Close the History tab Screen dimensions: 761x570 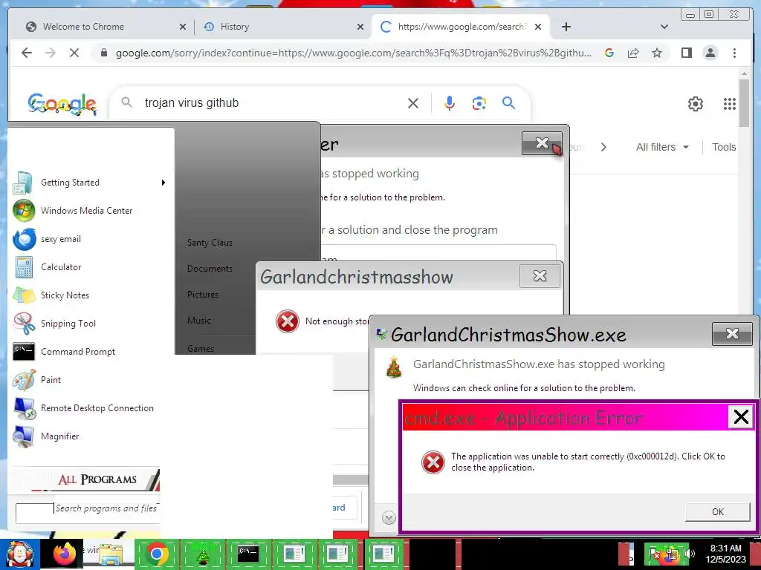tap(360, 27)
